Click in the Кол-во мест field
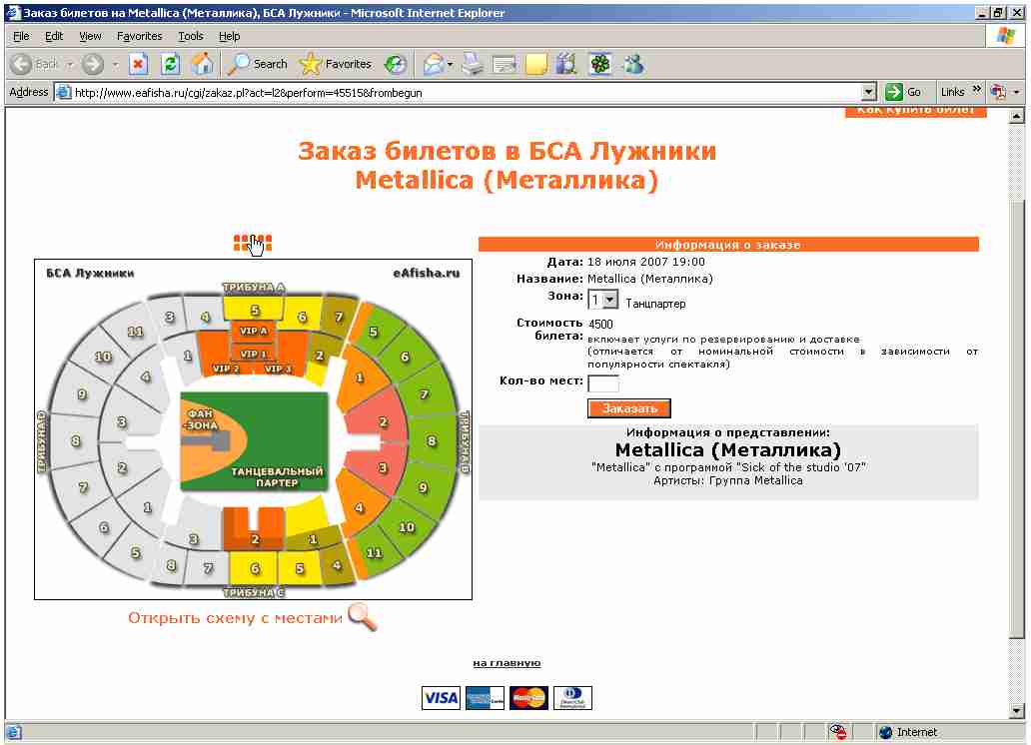Screen dimensions: 1031x745 (x=603, y=382)
